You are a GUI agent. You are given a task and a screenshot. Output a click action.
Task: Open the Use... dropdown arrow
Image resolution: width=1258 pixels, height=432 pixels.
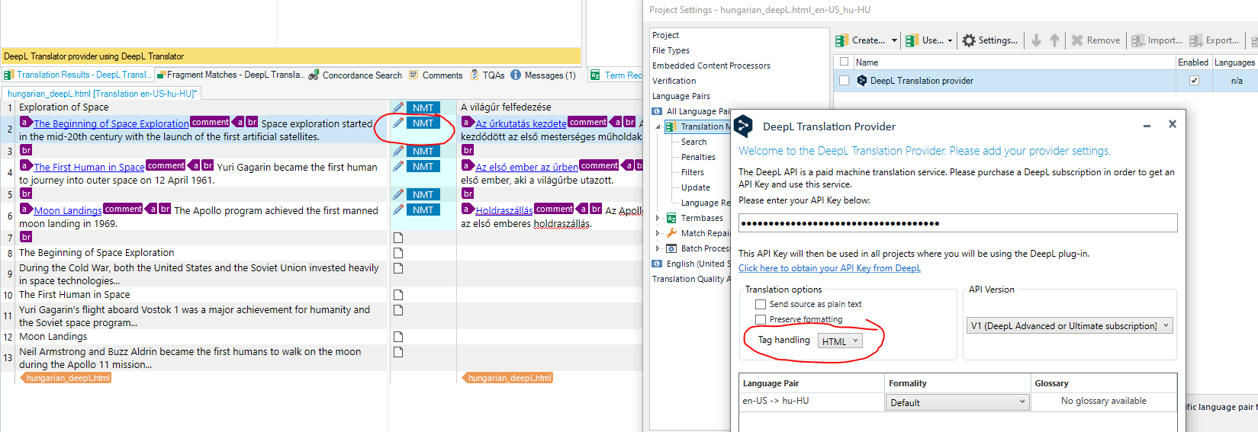pos(951,40)
